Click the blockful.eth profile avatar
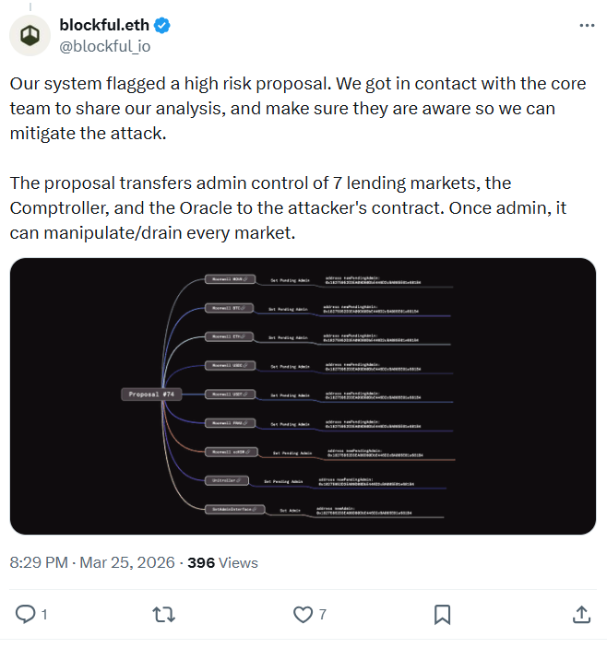The height and width of the screenshot is (660, 607). click(30, 34)
